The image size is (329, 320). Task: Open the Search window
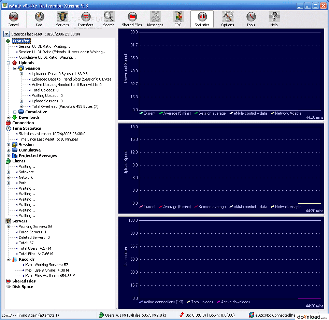109,19
